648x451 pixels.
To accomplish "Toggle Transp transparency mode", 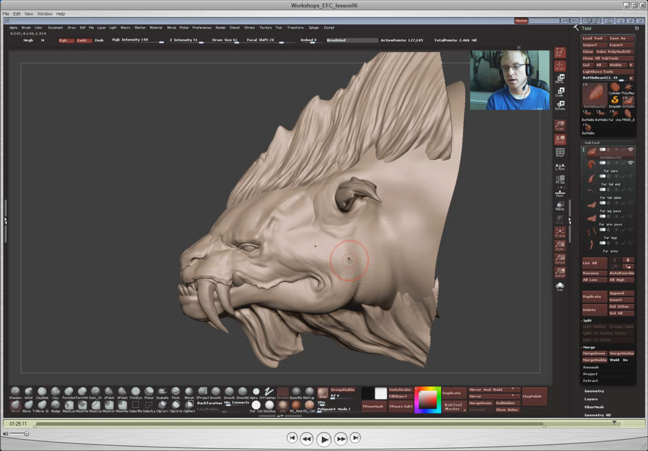I will click(559, 206).
